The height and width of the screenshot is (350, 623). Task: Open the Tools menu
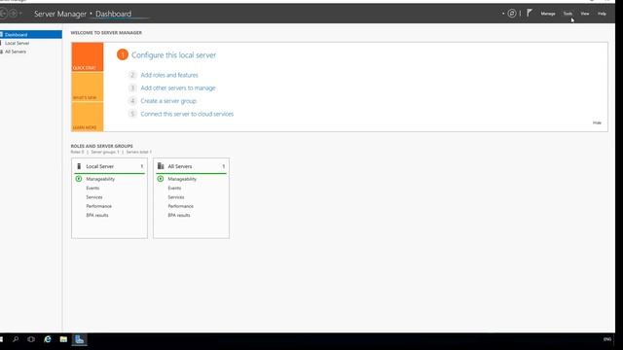click(x=568, y=14)
